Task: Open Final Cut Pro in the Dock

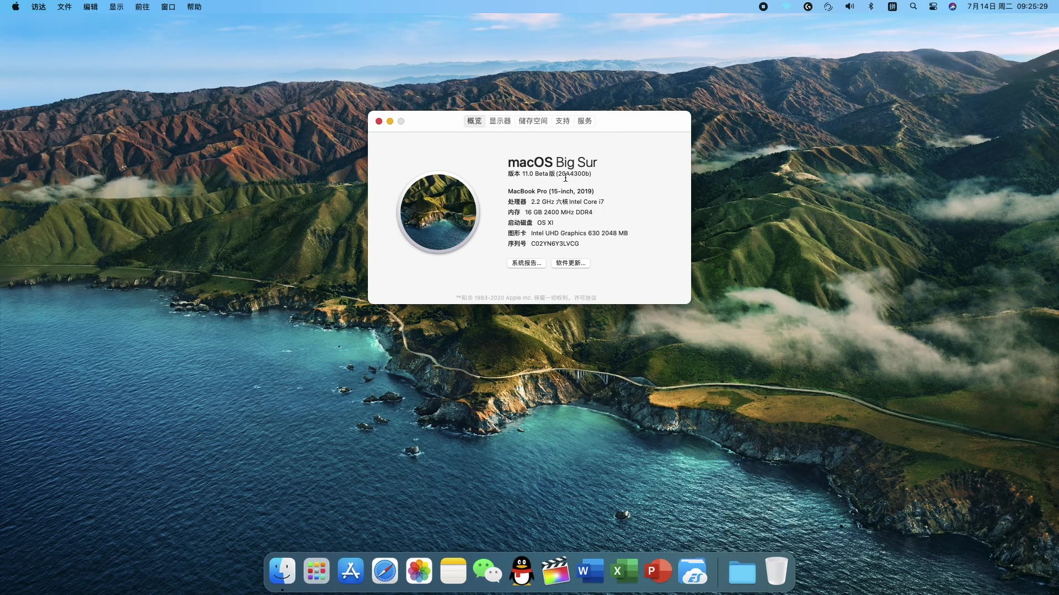Action: click(556, 571)
